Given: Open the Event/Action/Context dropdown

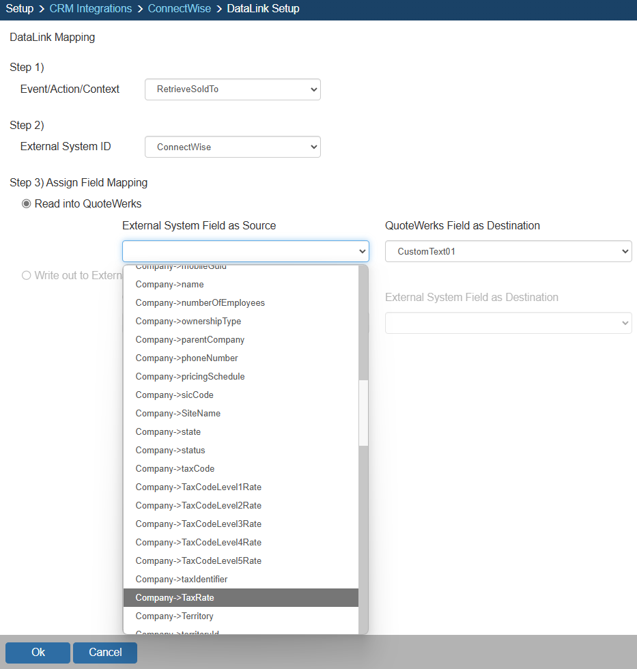Looking at the screenshot, I should tap(232, 89).
